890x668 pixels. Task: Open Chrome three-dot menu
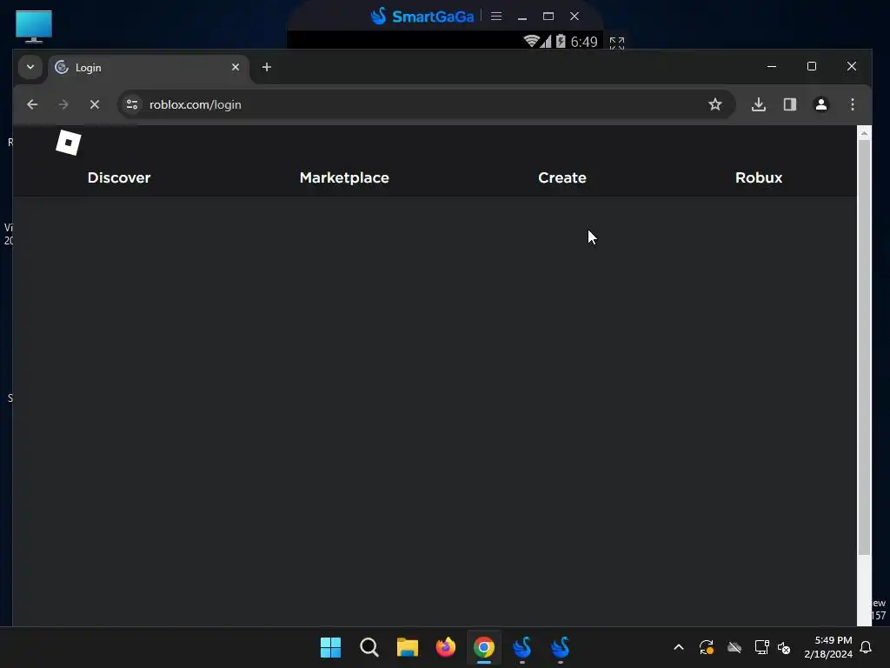pos(853,104)
